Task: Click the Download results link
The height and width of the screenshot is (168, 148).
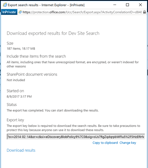Action: point(21,150)
